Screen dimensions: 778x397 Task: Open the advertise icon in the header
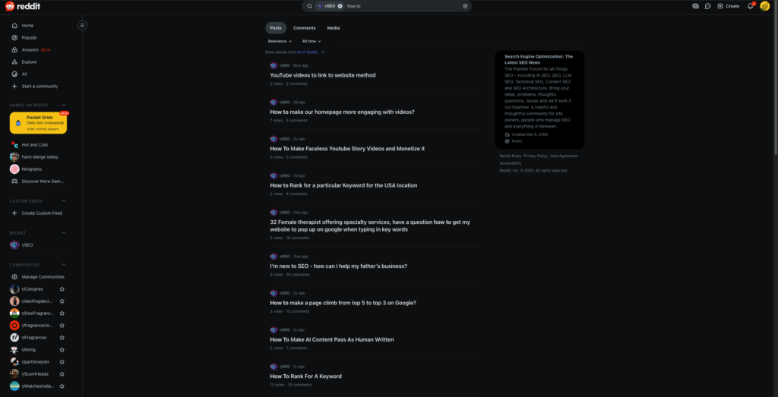[x=695, y=6]
